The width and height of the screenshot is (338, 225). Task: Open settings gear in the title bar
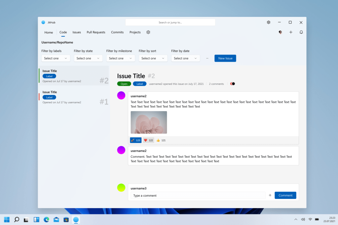point(269,22)
